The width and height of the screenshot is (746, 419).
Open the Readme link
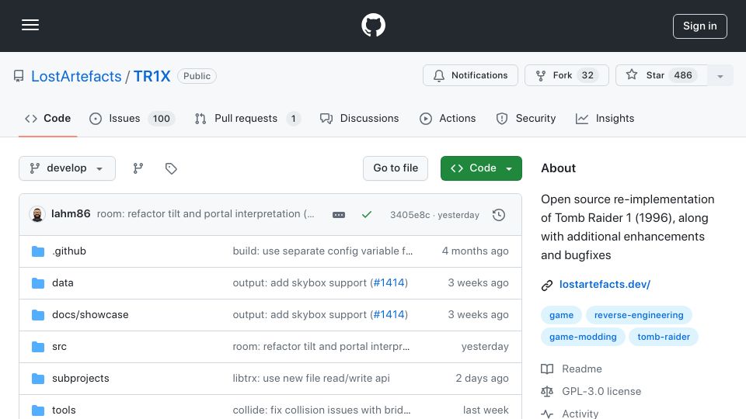tap(571, 369)
